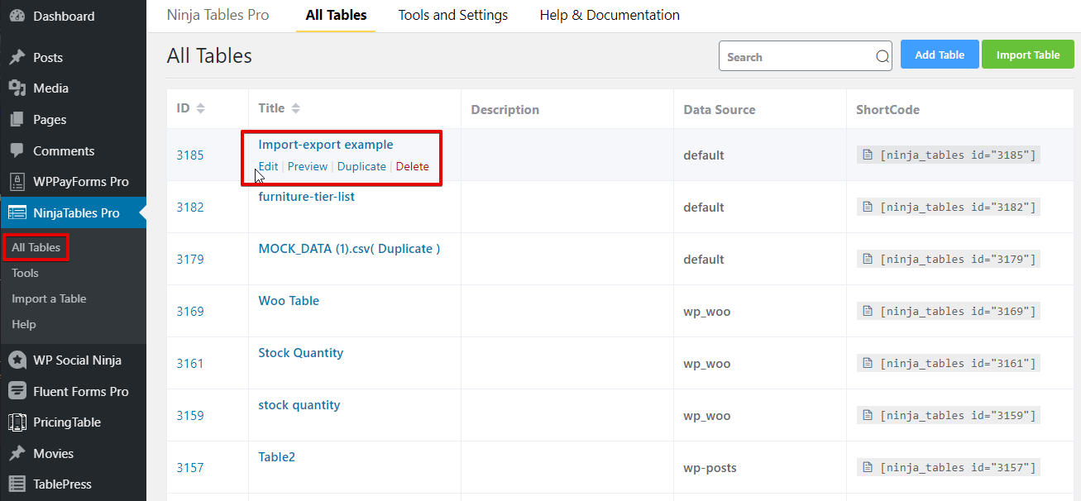Select All Tables in the sidebar submenu

(x=36, y=247)
